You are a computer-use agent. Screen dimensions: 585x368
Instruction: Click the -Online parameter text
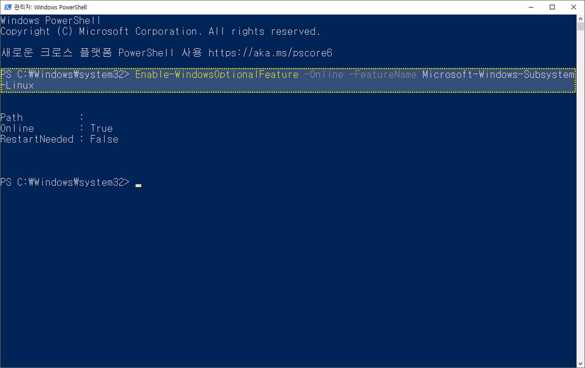pyautogui.click(x=324, y=74)
